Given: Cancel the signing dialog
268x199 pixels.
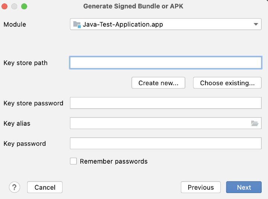Looking at the screenshot, I should 45,187.
